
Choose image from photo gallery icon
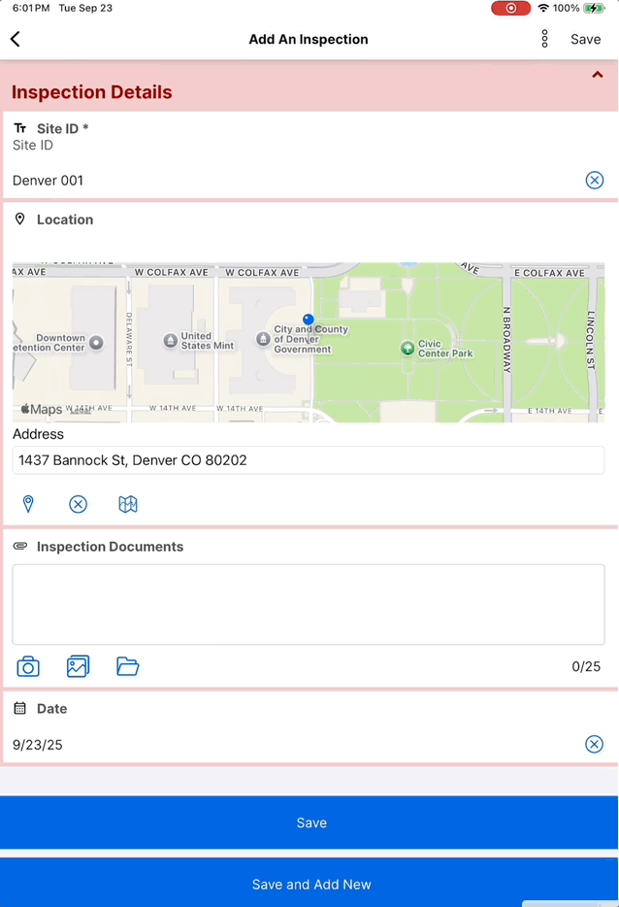(x=78, y=666)
